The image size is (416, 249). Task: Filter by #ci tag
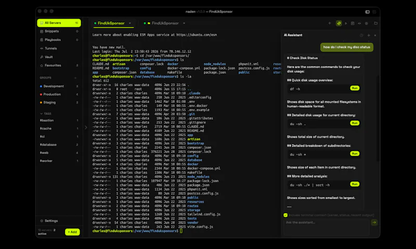tap(59, 137)
